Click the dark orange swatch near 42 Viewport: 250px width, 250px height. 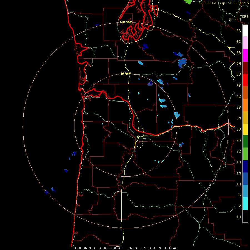point(245,92)
